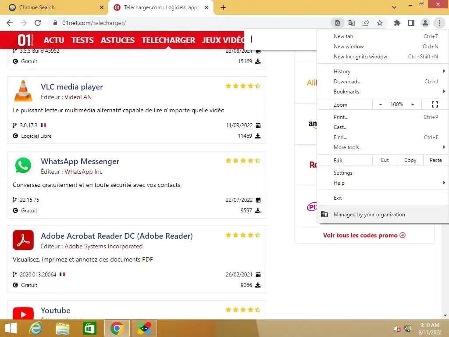Open a new tab with plus button
This screenshot has width=449, height=337.
223,7
